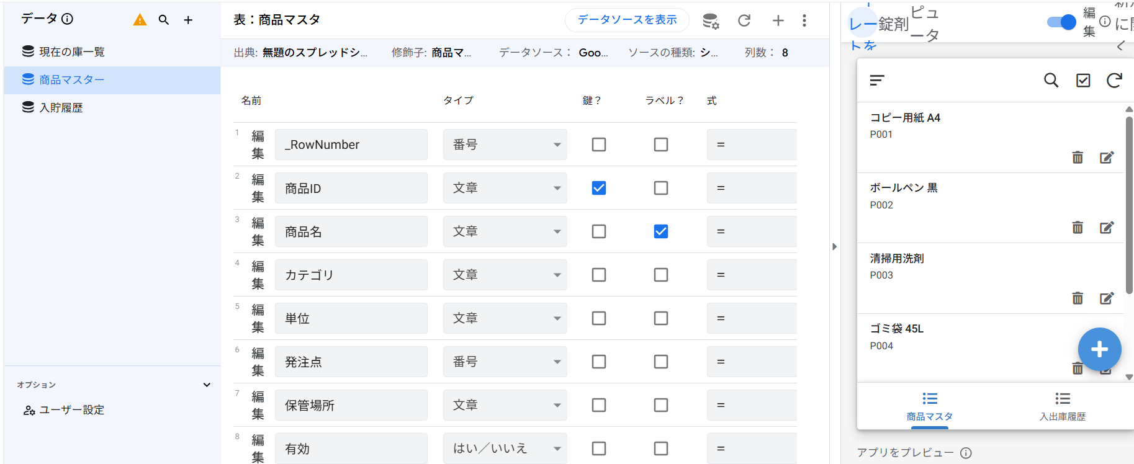Check label checkbox for 単位

pyautogui.click(x=661, y=318)
